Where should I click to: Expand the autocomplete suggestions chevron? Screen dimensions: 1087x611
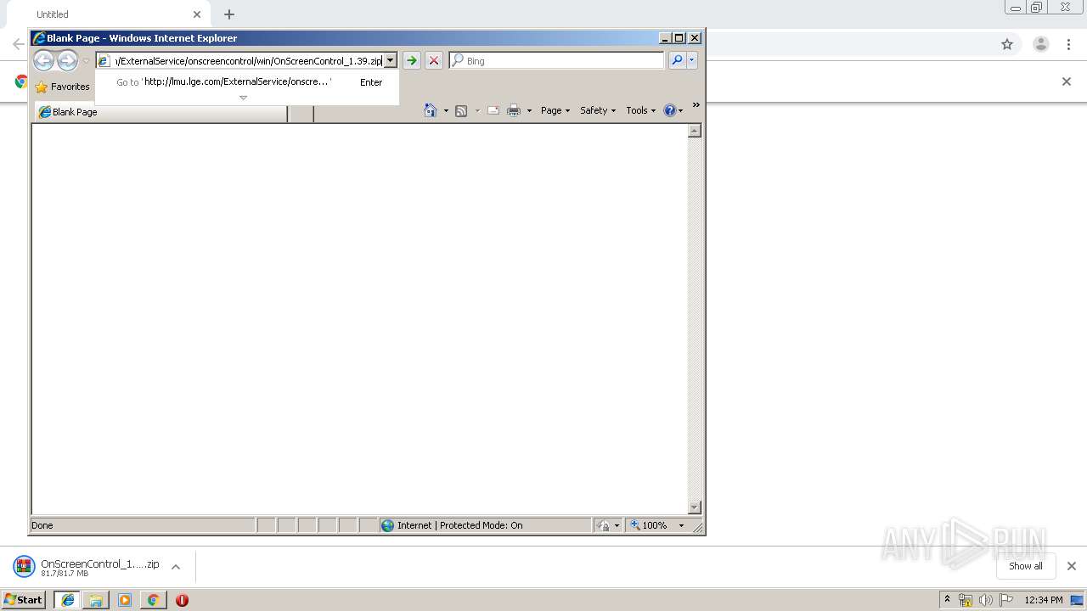click(243, 98)
